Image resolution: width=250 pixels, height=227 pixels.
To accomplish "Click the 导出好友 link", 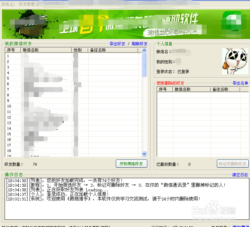I will coord(117,44).
